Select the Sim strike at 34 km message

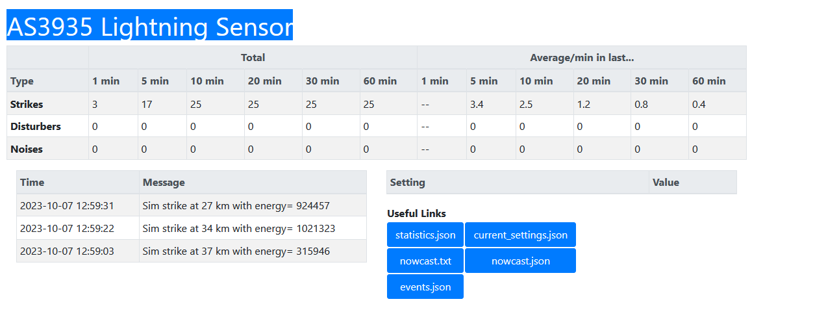point(239,228)
